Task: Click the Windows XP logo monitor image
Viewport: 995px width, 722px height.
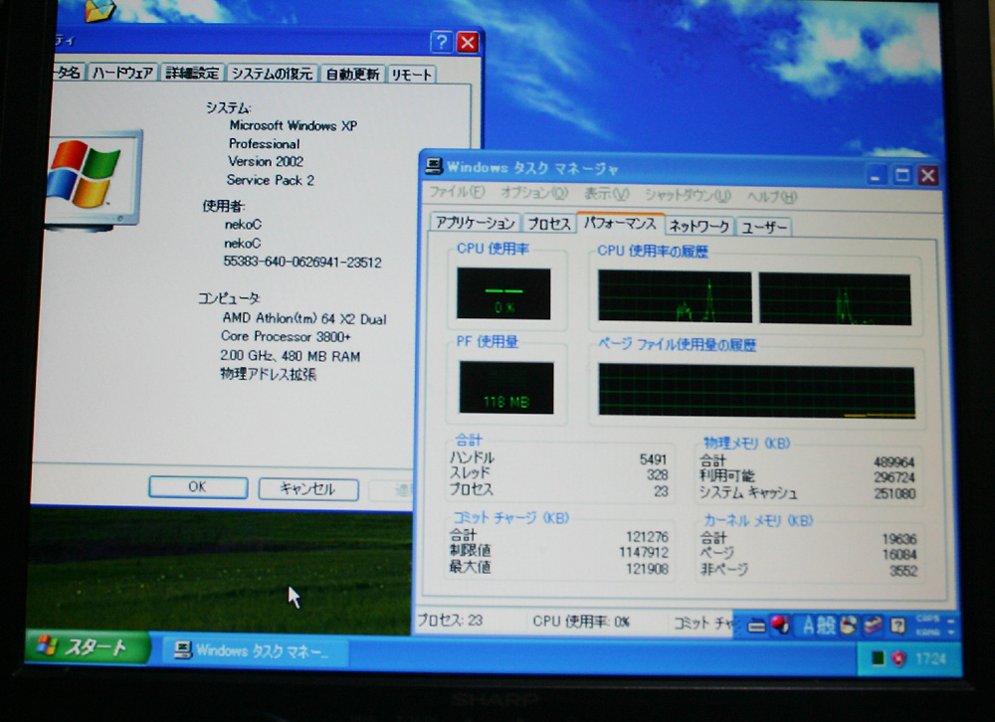Action: [x=92, y=180]
